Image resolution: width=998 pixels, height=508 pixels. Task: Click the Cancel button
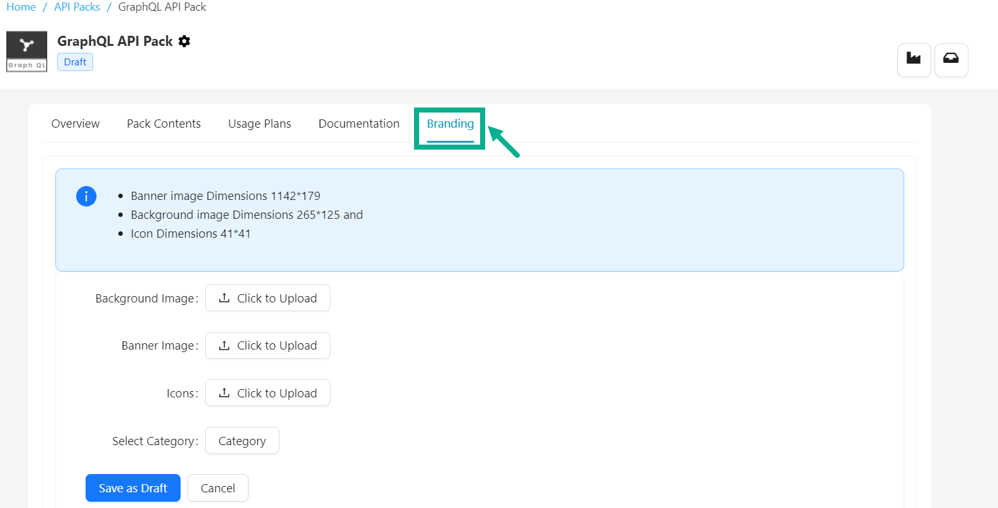[x=218, y=488]
